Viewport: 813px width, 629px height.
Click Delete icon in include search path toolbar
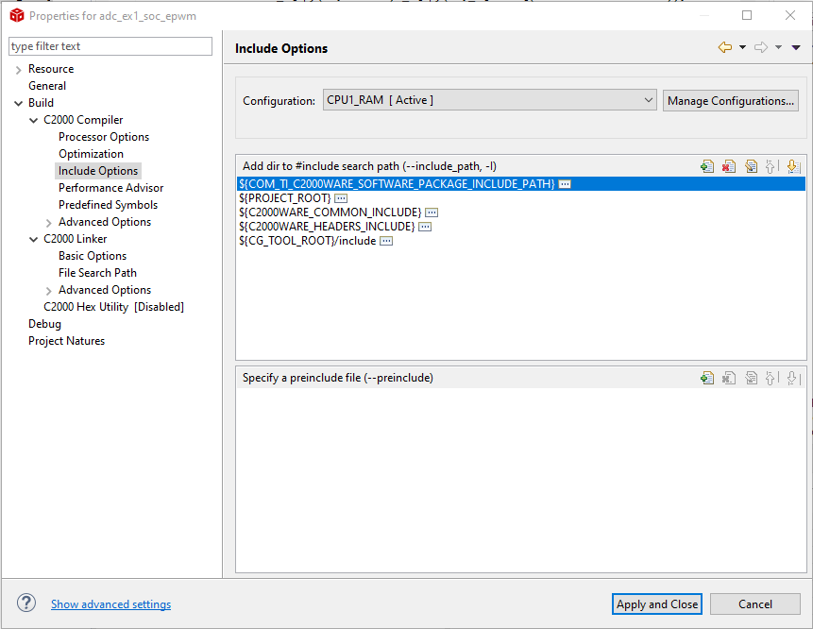click(x=729, y=166)
